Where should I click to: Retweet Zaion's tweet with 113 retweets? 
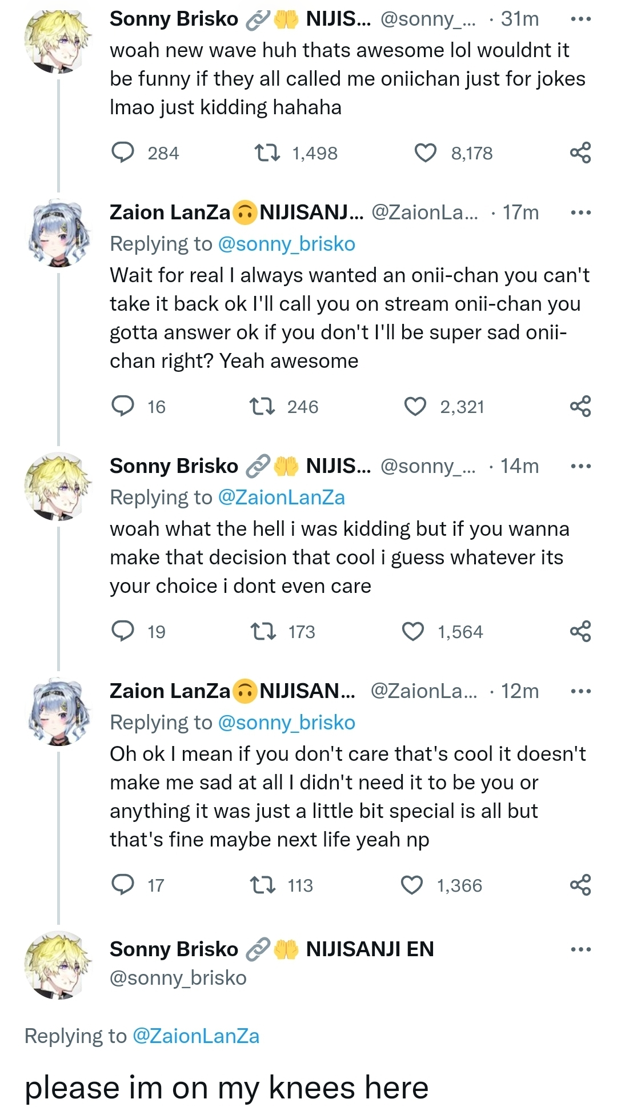click(x=263, y=885)
